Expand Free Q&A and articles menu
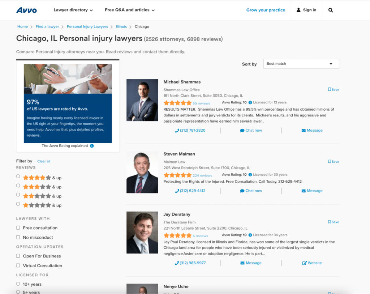This screenshot has width=370, height=294. tap(130, 10)
